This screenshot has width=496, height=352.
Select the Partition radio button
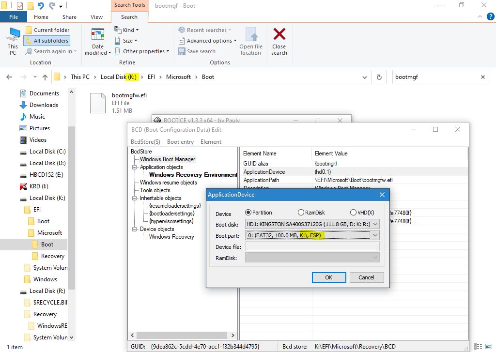(248, 213)
